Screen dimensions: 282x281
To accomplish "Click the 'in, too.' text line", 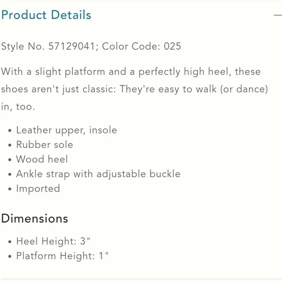I will click(x=18, y=107).
